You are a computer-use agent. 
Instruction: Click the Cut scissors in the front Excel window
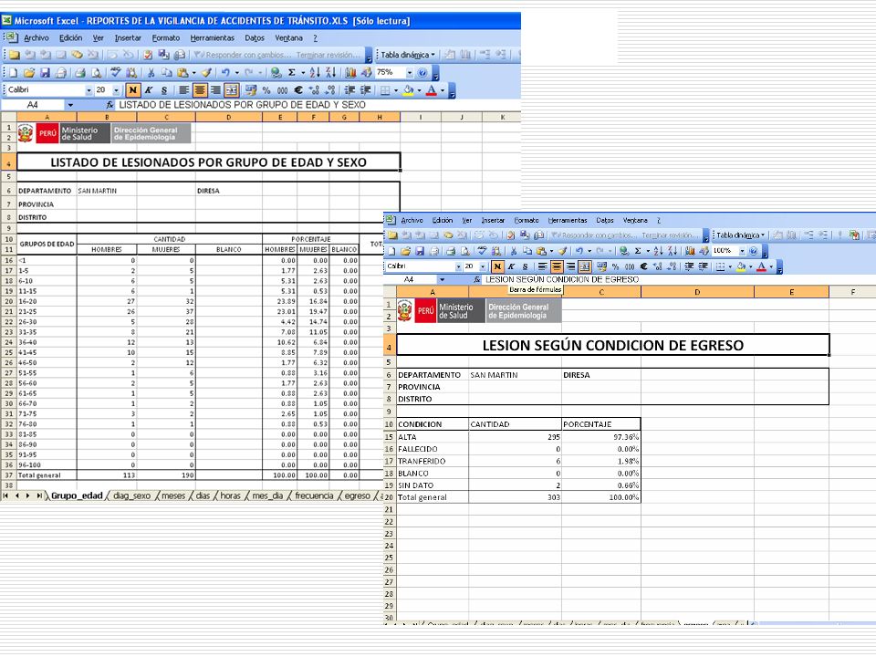click(514, 251)
